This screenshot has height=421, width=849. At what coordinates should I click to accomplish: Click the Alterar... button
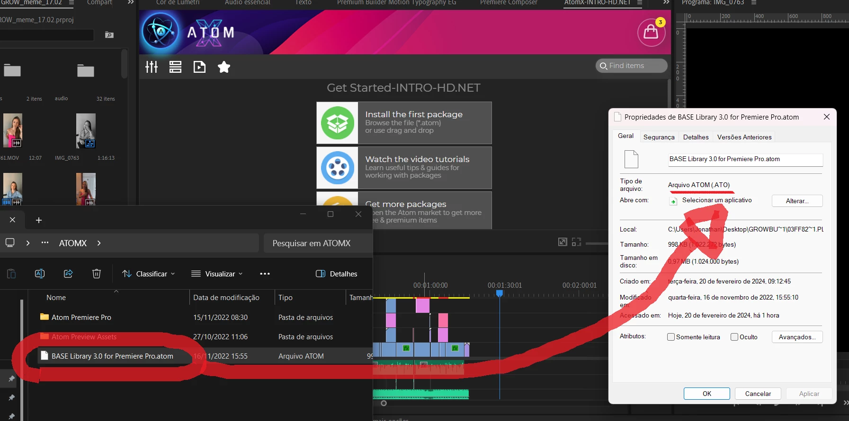click(x=797, y=201)
